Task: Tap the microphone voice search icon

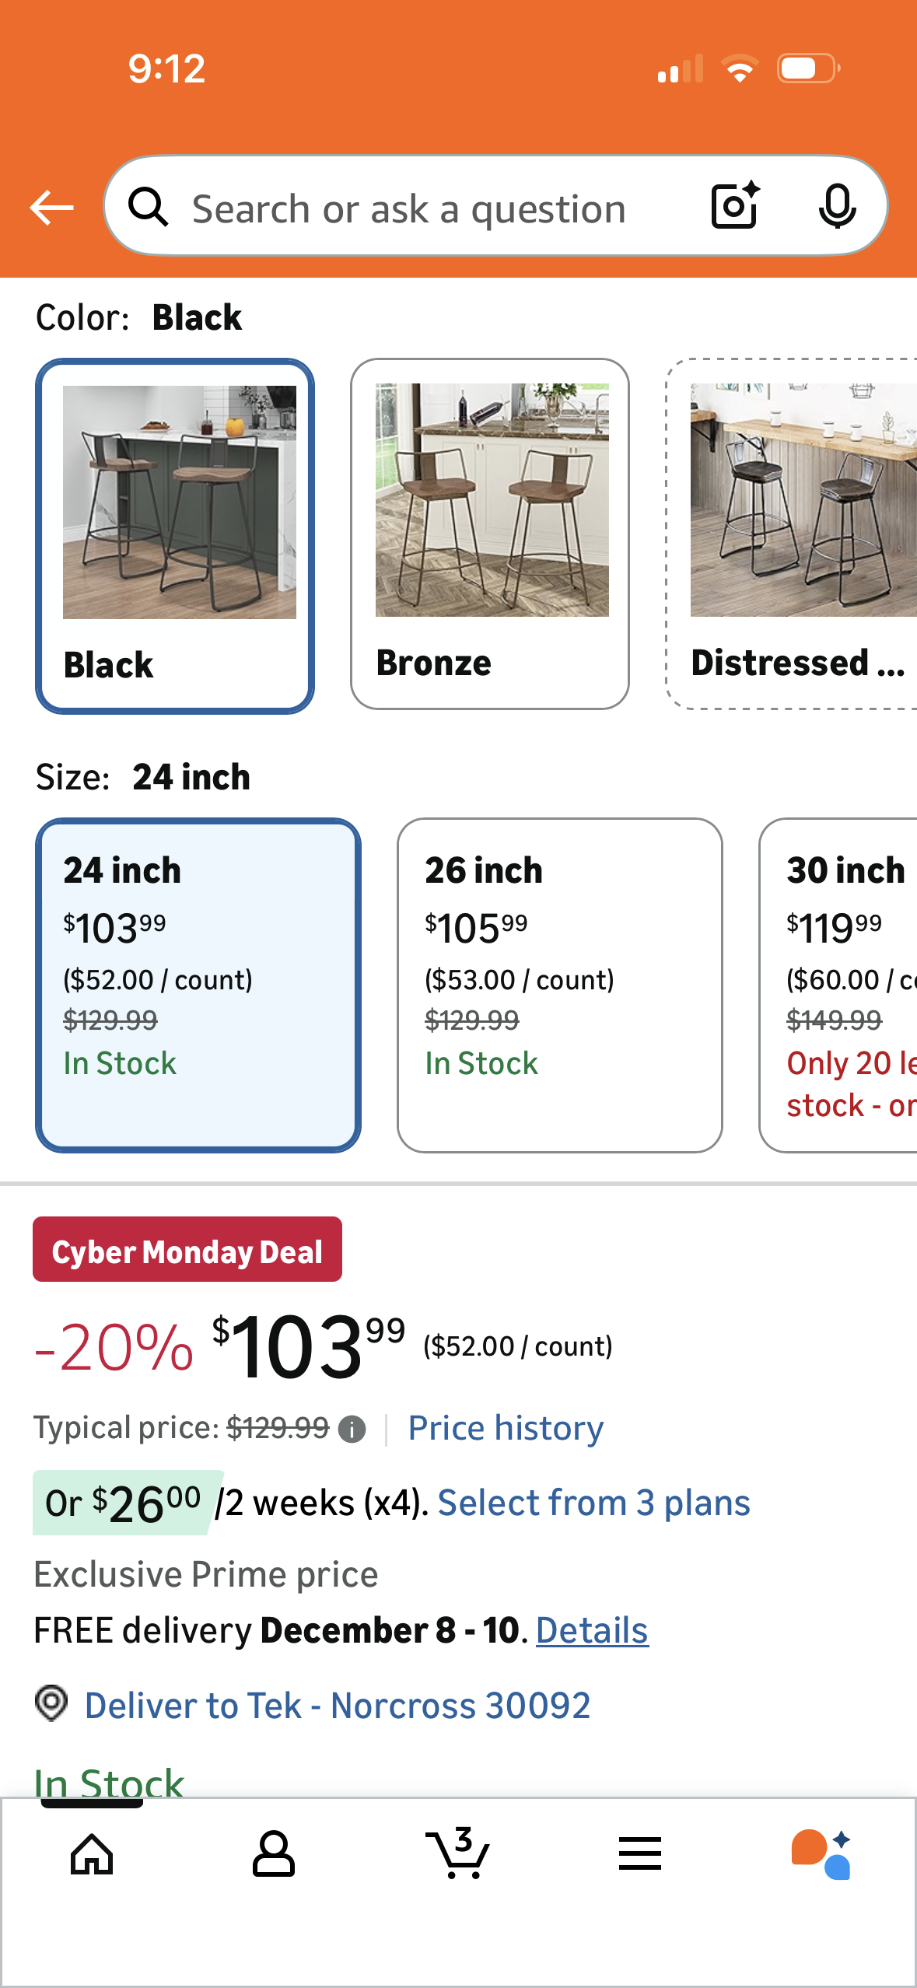Action: pos(837,207)
